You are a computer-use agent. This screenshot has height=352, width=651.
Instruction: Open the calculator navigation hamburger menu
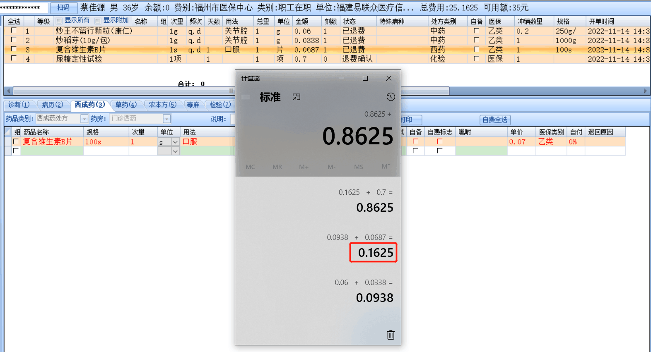[246, 97]
